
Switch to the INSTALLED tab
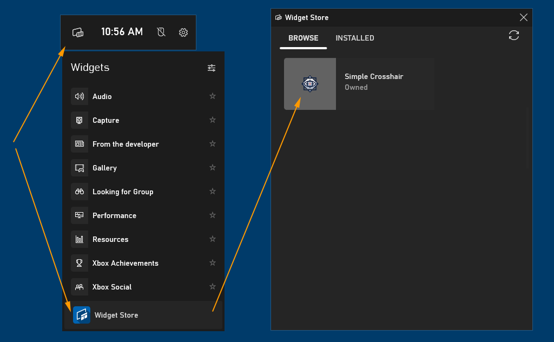click(355, 38)
